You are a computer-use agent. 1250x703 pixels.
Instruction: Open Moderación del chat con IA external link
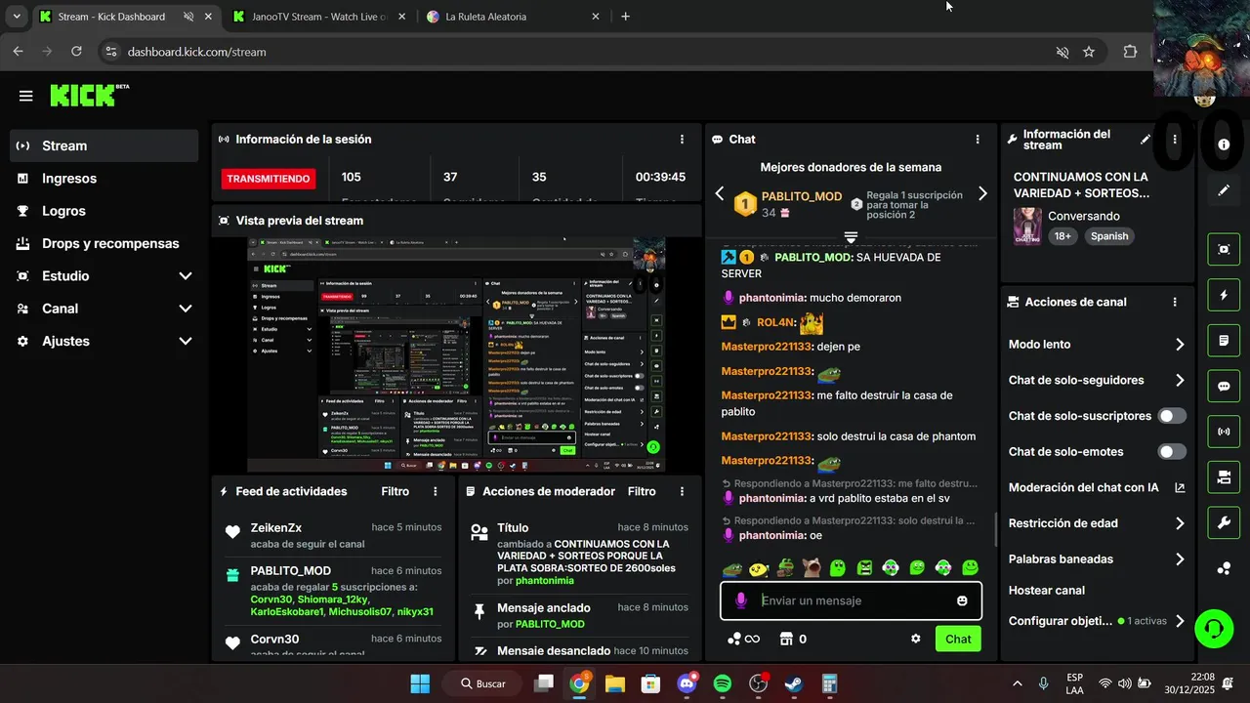click(x=1180, y=487)
